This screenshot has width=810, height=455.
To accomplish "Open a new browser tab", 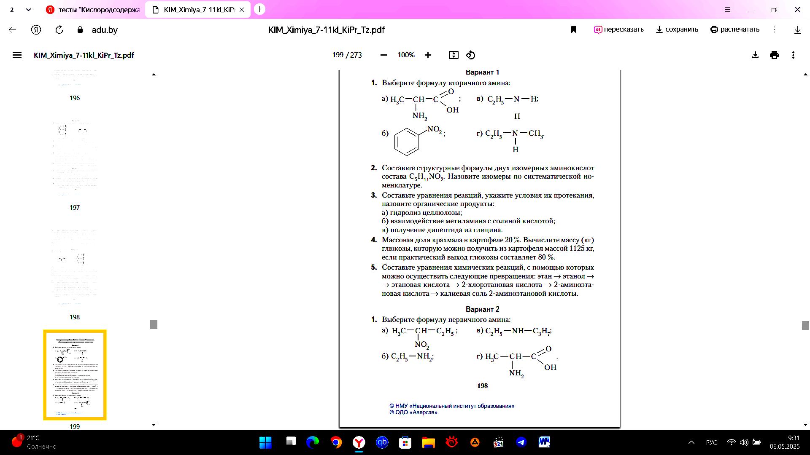I will click(260, 9).
